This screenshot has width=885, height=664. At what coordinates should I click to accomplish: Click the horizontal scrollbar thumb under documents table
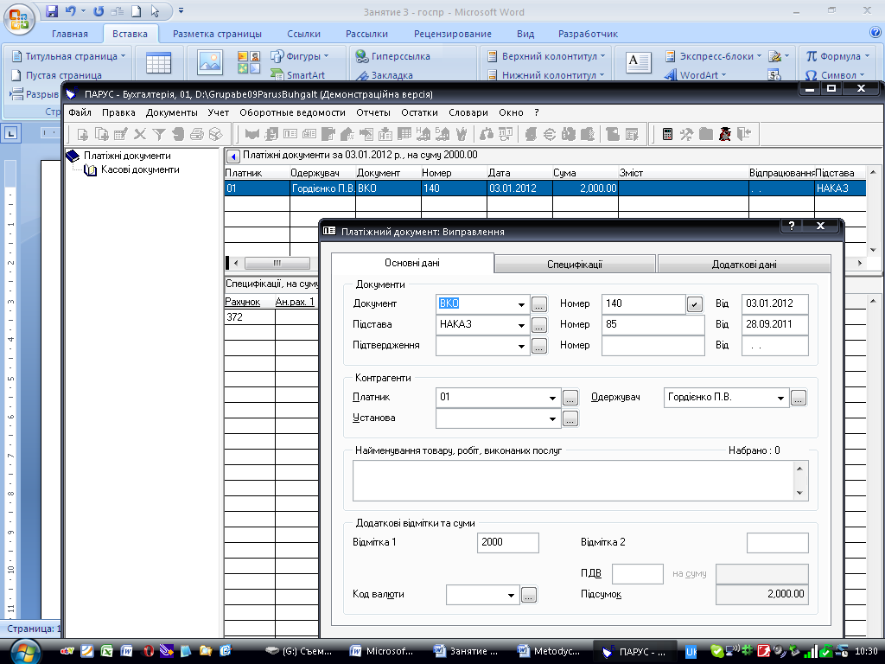[x=277, y=263]
